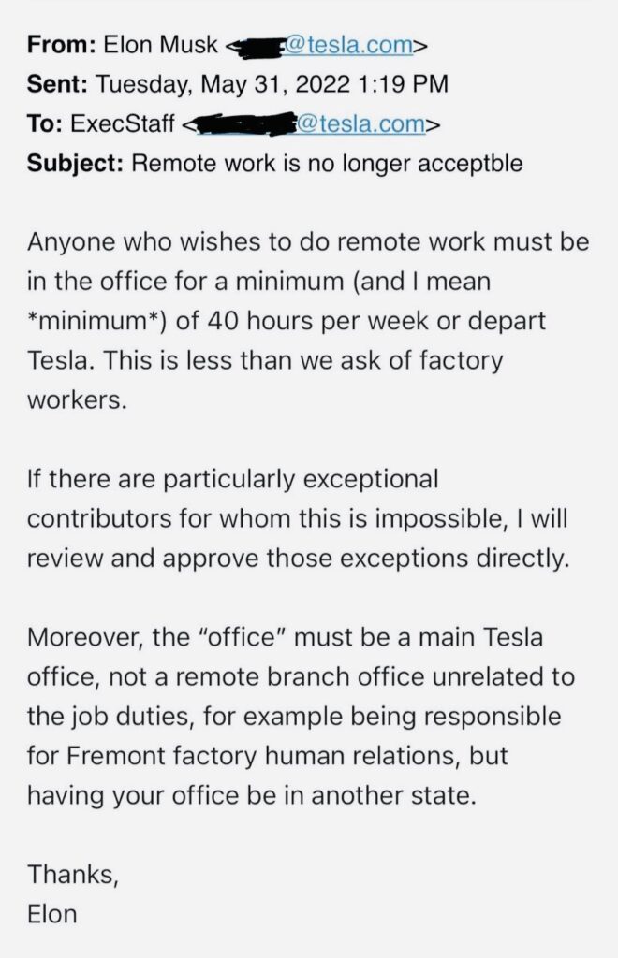Click the "Thanks," closing line
The height and width of the screenshot is (958, 618).
click(x=73, y=874)
